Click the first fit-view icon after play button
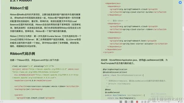Image resolution: width=184 pixels, height=103 pixels. tap(142, 102)
